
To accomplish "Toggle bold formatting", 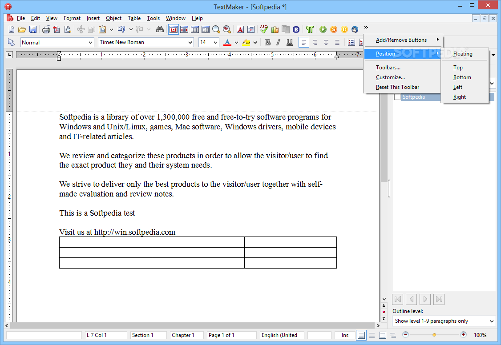I will tap(268, 42).
